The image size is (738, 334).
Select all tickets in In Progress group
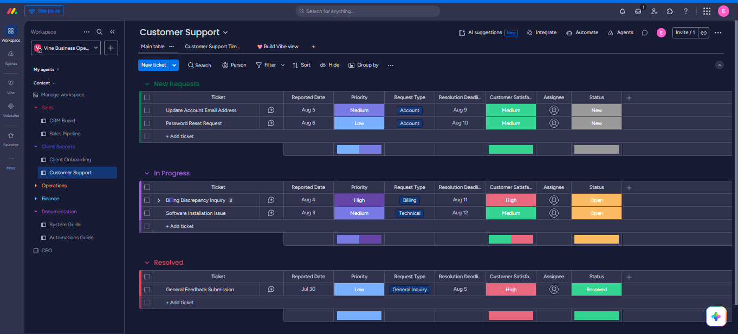point(147,187)
